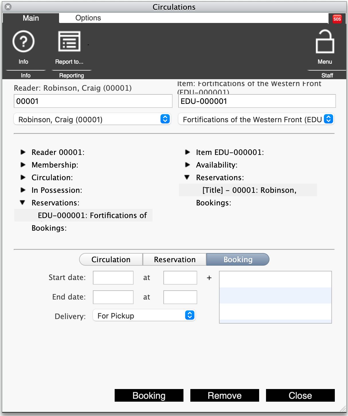This screenshot has width=348, height=416.
Task: Click the black Booking button
Action: 149,395
